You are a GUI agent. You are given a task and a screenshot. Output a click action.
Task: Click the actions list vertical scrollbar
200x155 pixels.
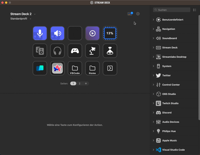click(x=199, y=67)
